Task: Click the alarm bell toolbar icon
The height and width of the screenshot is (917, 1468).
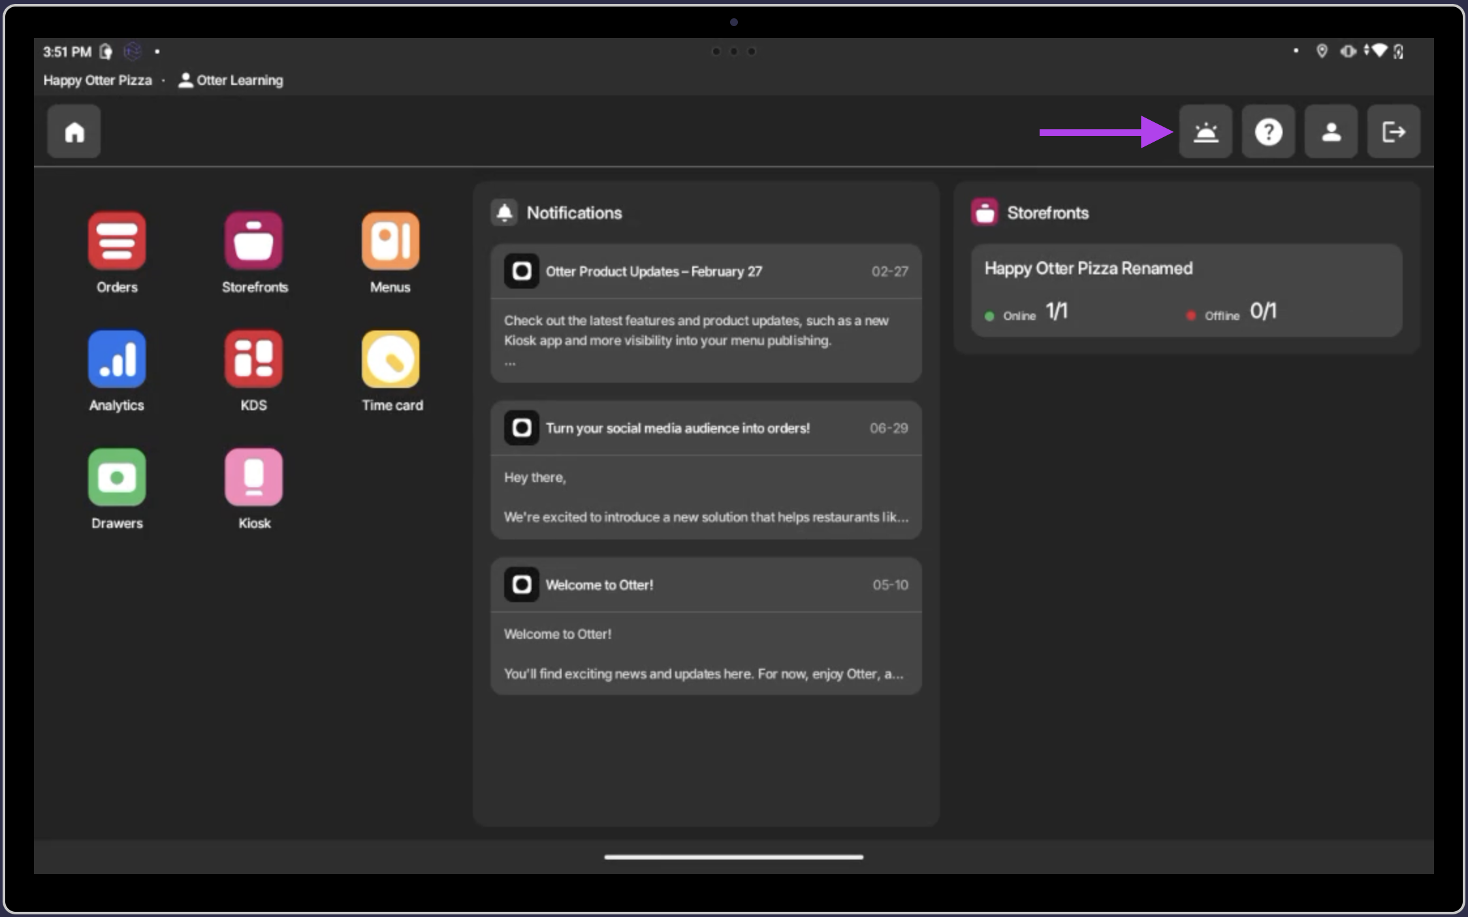Action: pyautogui.click(x=1205, y=132)
